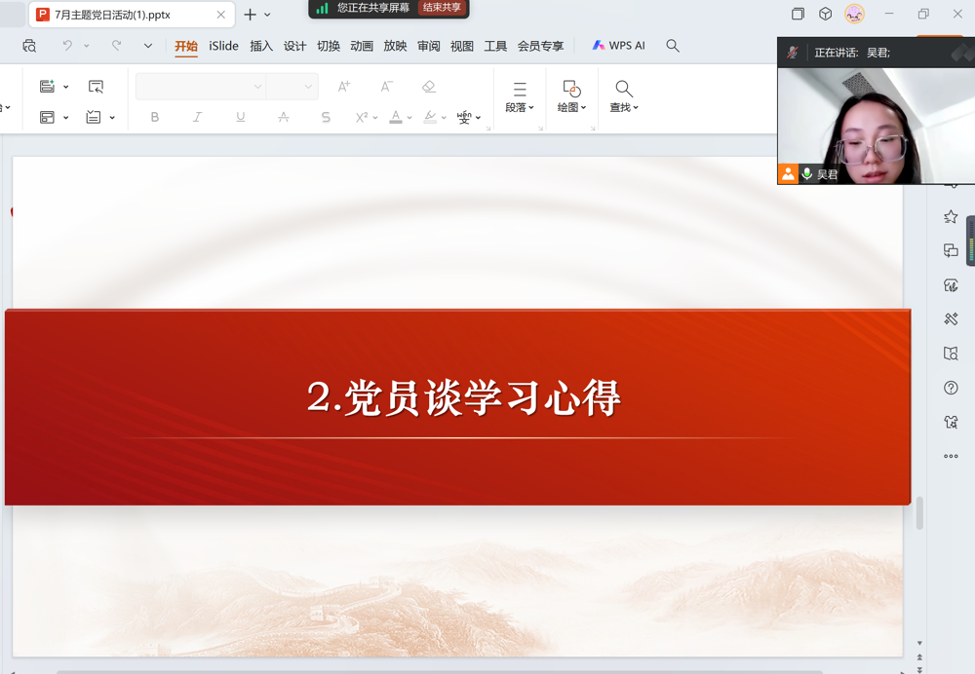Screen dimensions: 975x674
Task: Click the font color swatch
Action: (x=394, y=117)
